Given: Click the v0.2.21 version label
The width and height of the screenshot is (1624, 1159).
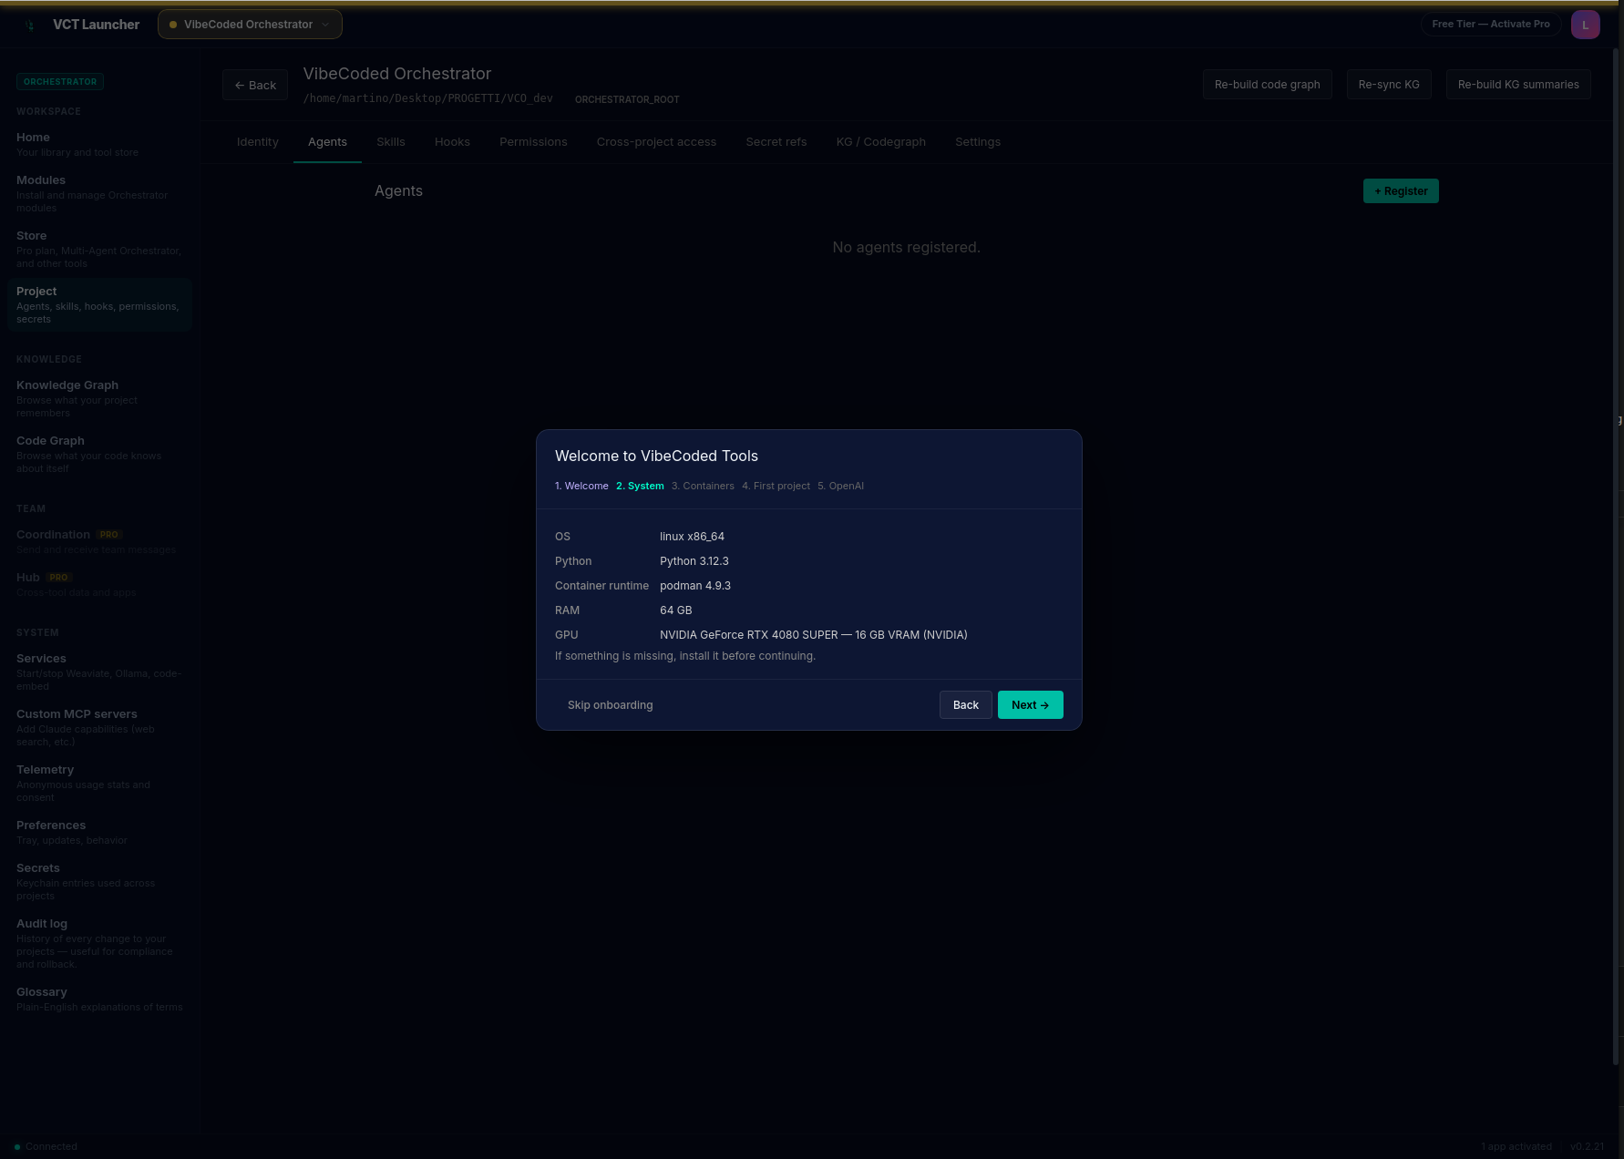Looking at the screenshot, I should [x=1588, y=1146].
